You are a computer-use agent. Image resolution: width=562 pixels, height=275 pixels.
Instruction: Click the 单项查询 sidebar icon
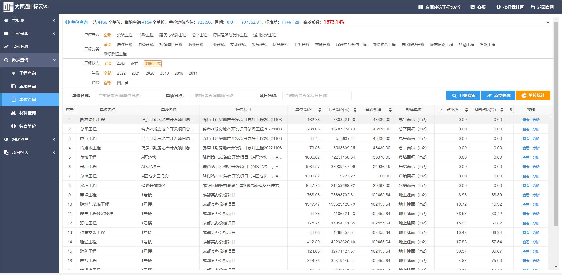(x=14, y=86)
